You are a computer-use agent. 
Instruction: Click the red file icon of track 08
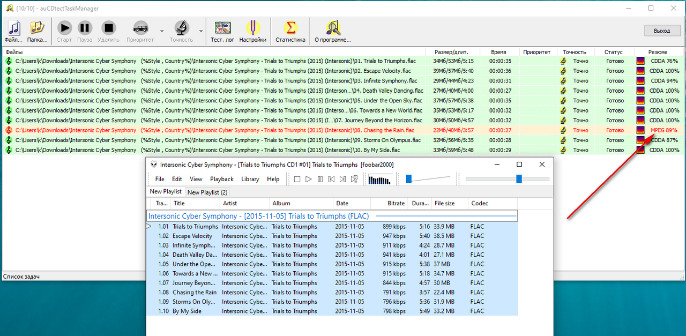(9, 130)
